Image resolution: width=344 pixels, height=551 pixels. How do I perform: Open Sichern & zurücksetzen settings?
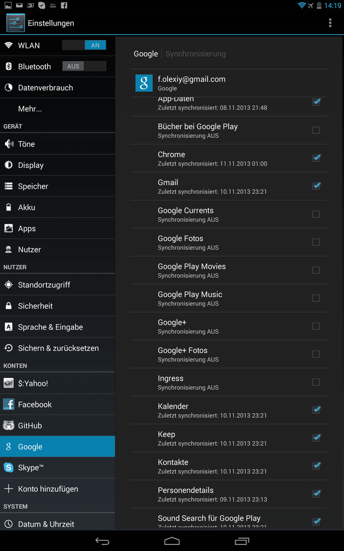(58, 348)
